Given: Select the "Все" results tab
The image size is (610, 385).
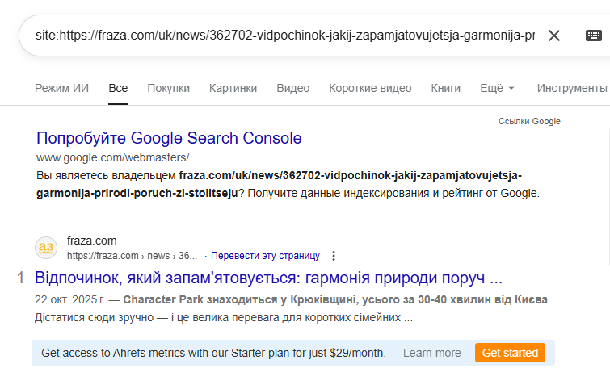Looking at the screenshot, I should (118, 88).
